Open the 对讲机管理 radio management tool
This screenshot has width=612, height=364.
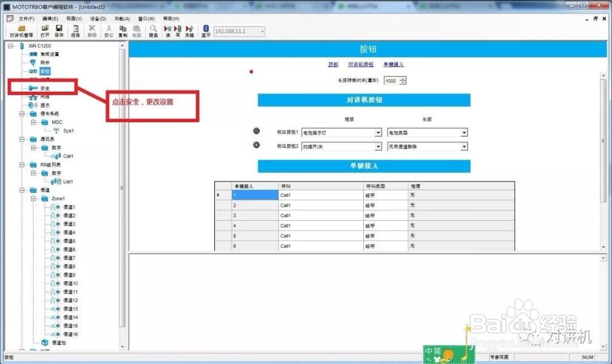point(21,31)
